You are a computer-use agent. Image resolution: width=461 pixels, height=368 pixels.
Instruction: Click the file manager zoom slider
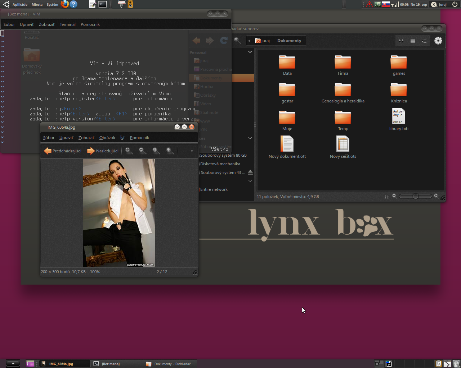[415, 196]
